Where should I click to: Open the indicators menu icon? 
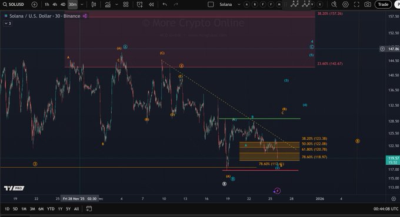click(x=108, y=5)
